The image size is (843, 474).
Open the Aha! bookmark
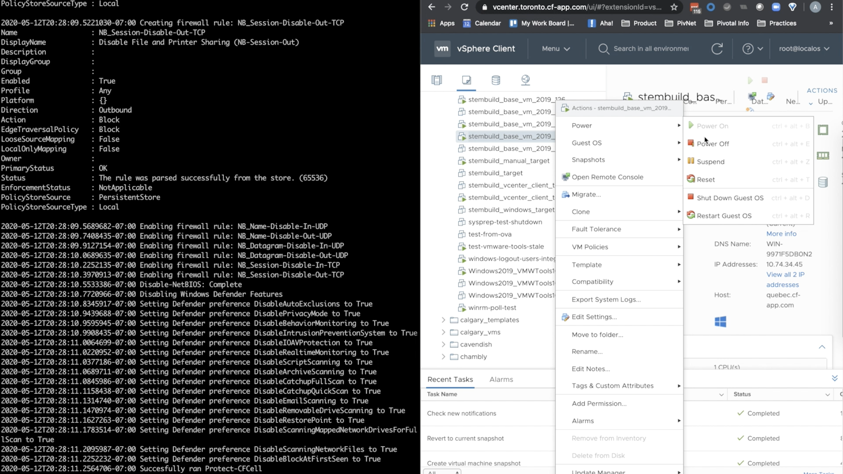pyautogui.click(x=600, y=23)
